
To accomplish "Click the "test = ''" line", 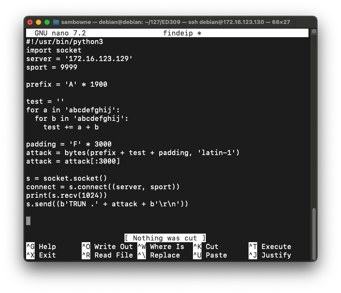I will 45,101.
